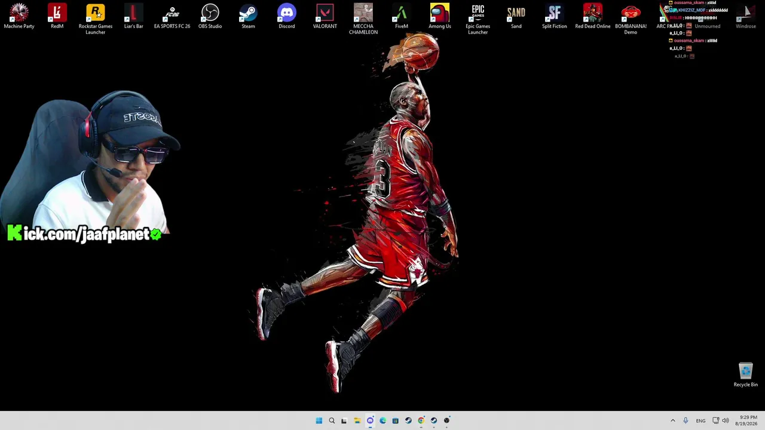Click the VALORANT desktop icon

[x=325, y=17]
